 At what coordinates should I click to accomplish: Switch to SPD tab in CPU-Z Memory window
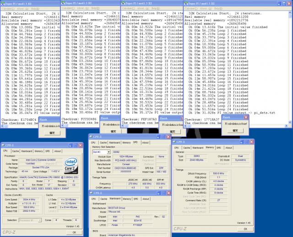(x=219, y=148)
